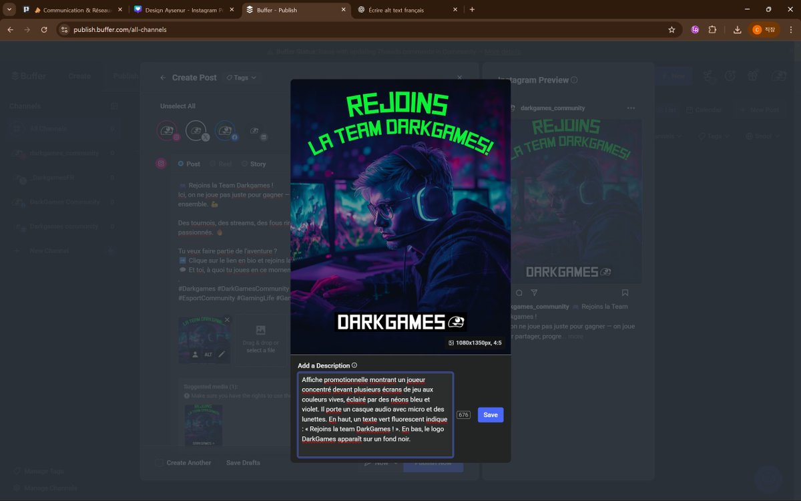
Task: Toggle the Instagram channel avatar
Action: [x=168, y=131]
